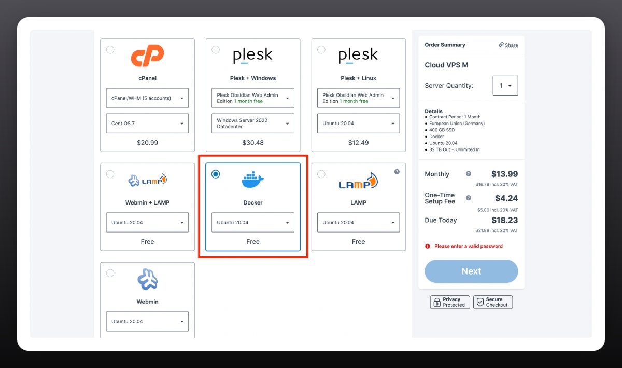Click the help icon next to Monthly
This screenshot has height=368, width=622.
[469, 174]
